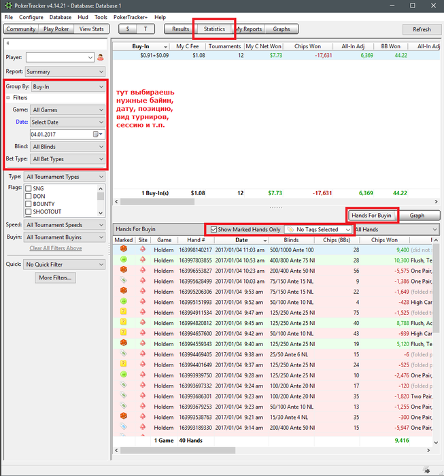Image resolution: width=444 pixels, height=476 pixels.
Task: Sort hands by the Date column header
Action: pos(241,240)
